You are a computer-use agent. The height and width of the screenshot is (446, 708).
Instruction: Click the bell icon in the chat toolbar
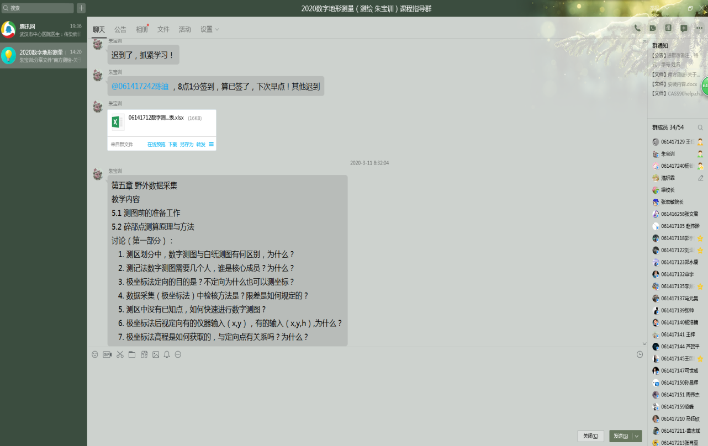(167, 354)
